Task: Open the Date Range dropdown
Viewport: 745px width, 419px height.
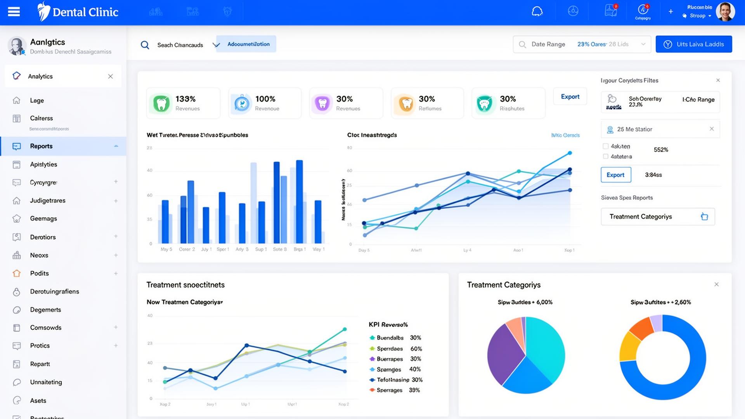Action: [x=582, y=44]
